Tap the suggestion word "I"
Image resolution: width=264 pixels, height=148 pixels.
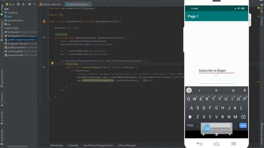[x=199, y=90]
